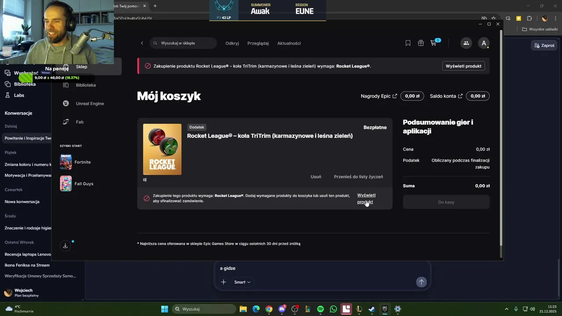562x316 pixels.
Task: Open 'Wszystkie zakładki' bookmarks folder
Action: pos(540,29)
